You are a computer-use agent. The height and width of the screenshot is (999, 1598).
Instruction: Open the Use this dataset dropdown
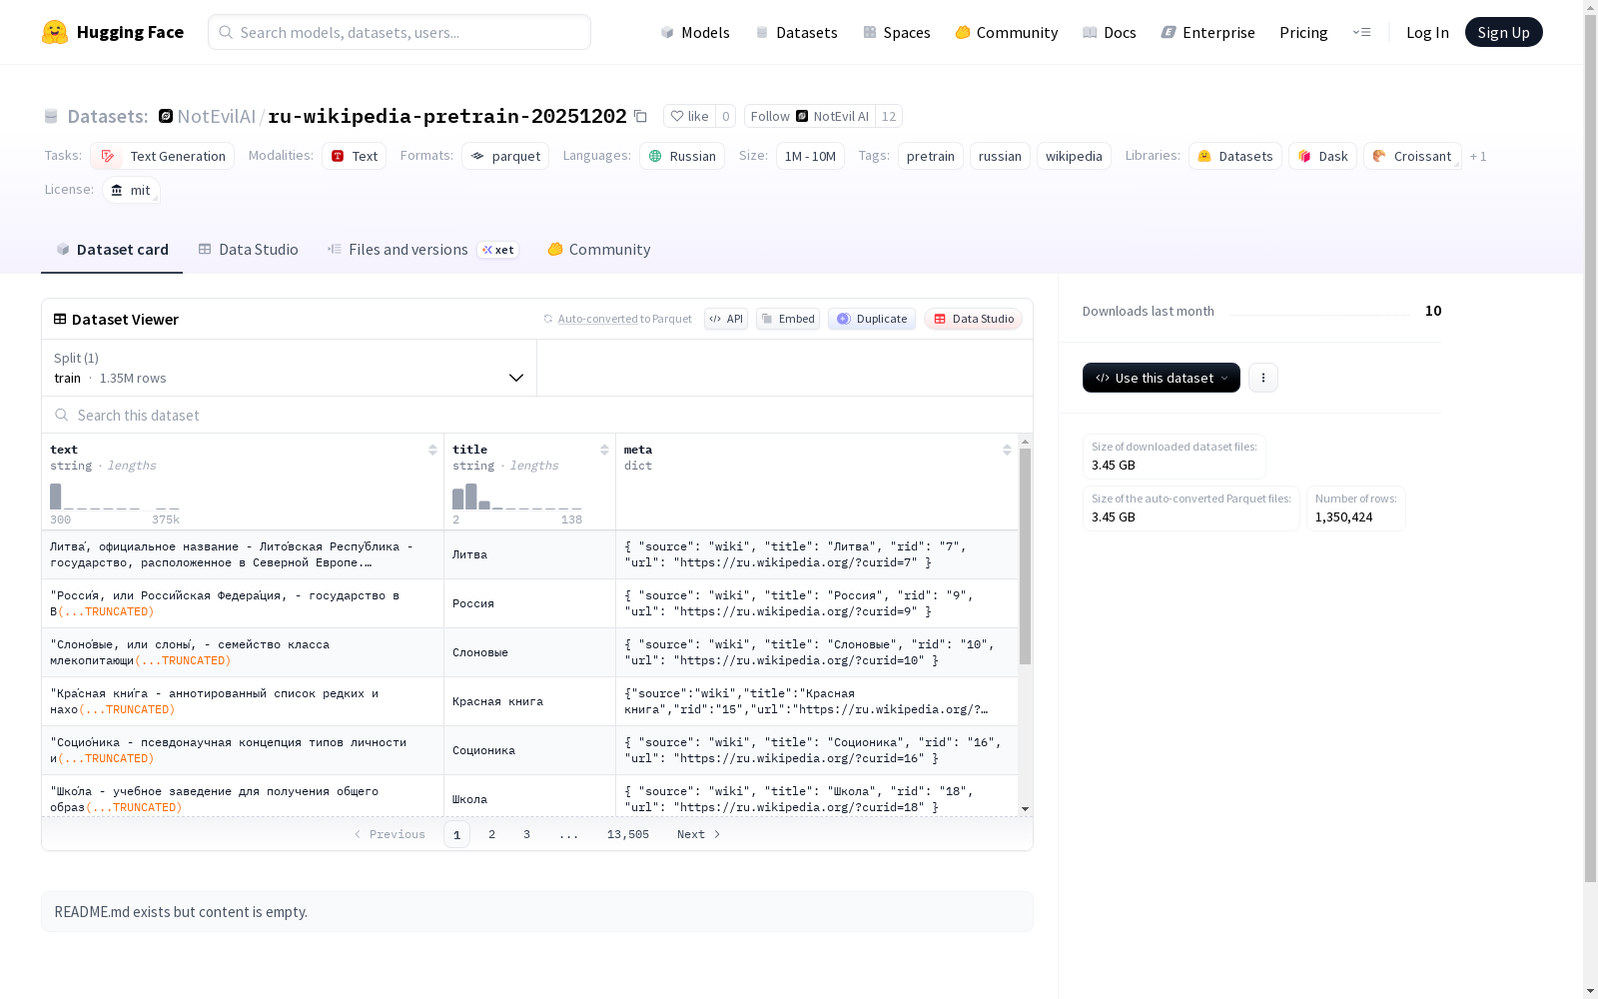tap(1162, 378)
